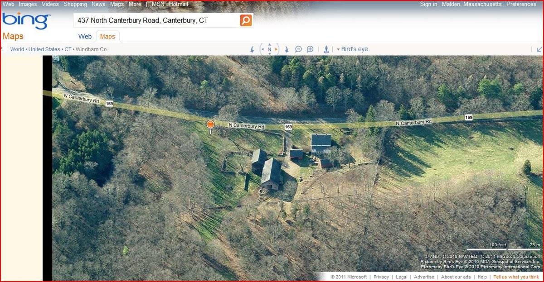Open Preferences link

click(x=521, y=4)
